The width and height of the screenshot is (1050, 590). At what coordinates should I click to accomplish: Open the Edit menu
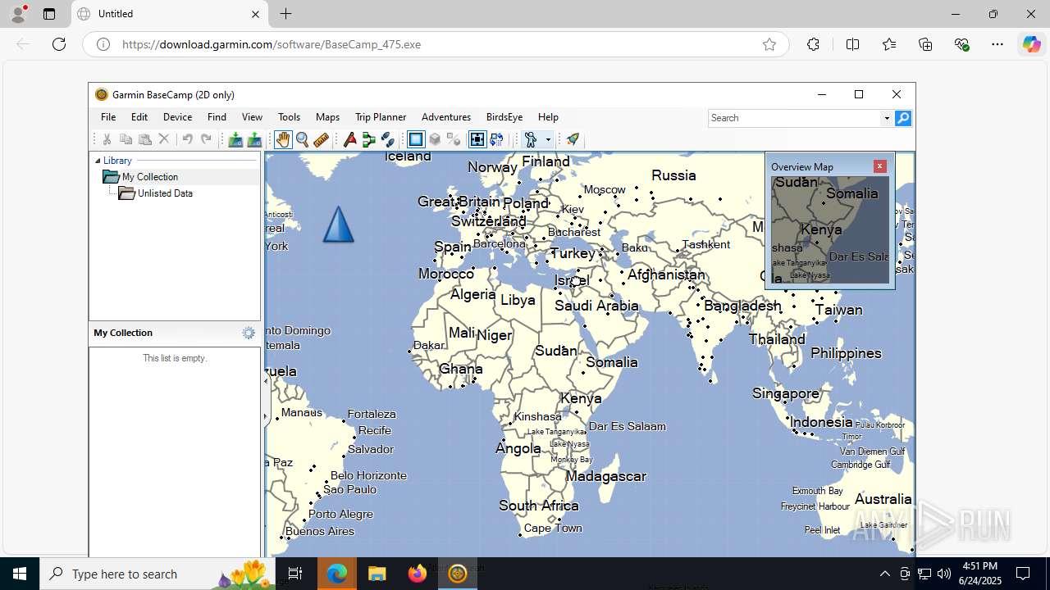click(x=139, y=117)
